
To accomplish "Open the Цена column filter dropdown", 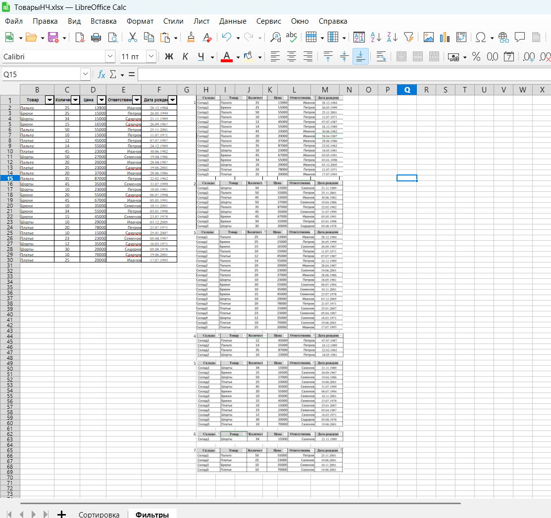I will point(101,100).
